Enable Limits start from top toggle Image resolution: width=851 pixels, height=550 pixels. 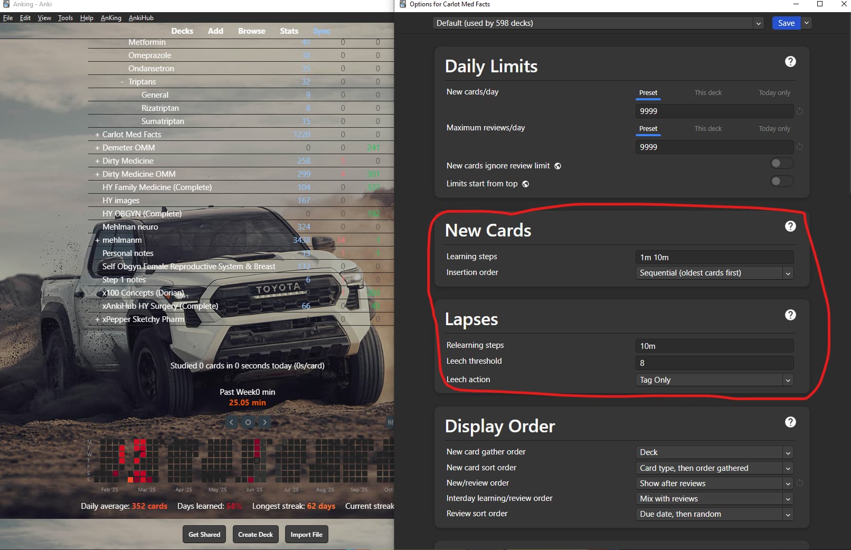coord(781,182)
